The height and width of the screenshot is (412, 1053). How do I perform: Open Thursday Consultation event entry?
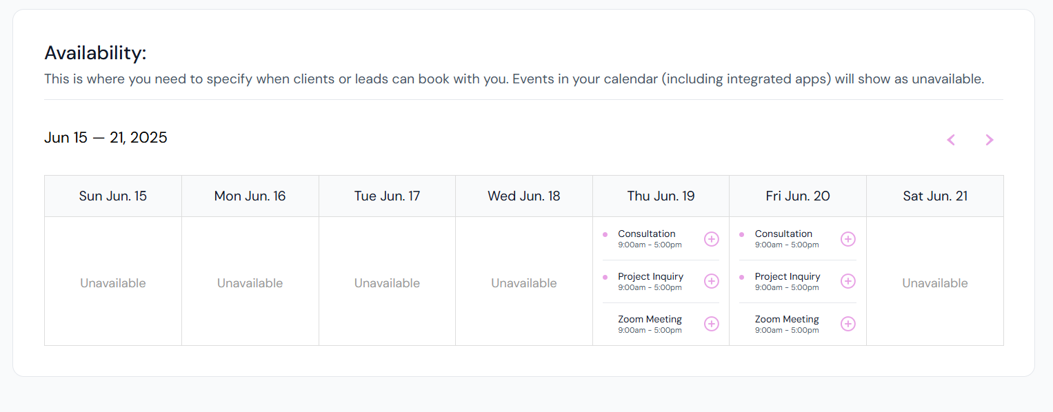pos(650,239)
